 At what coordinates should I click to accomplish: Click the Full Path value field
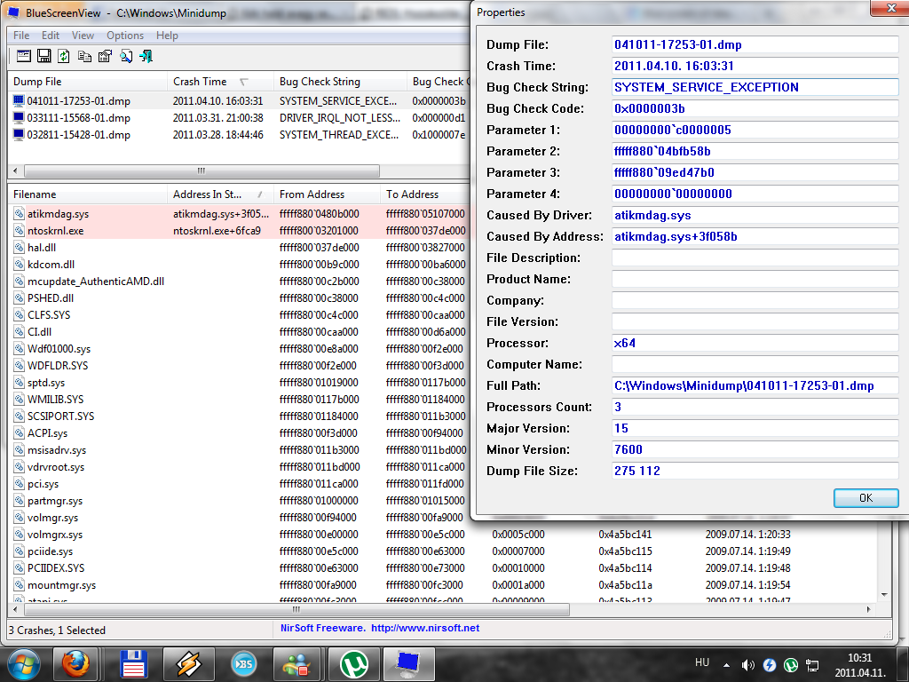[755, 385]
